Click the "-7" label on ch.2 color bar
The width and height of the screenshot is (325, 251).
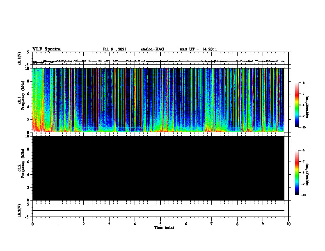coord(303,162)
